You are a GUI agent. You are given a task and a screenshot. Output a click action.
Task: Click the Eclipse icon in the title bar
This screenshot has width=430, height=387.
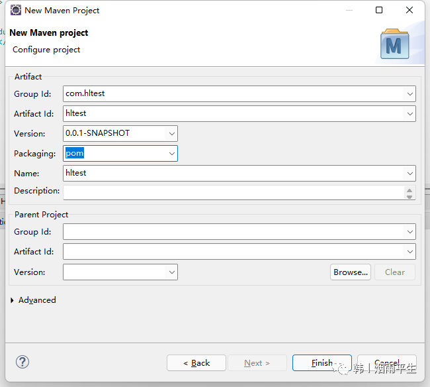pyautogui.click(x=16, y=10)
